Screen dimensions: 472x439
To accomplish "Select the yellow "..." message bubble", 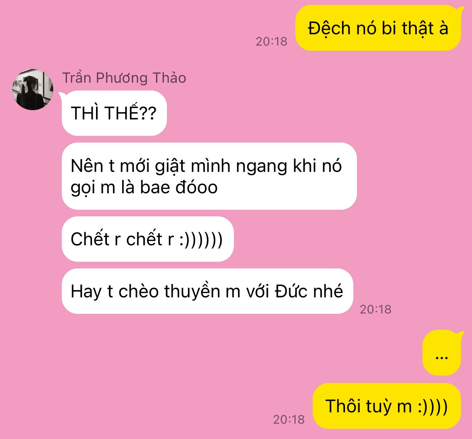I will point(442,353).
